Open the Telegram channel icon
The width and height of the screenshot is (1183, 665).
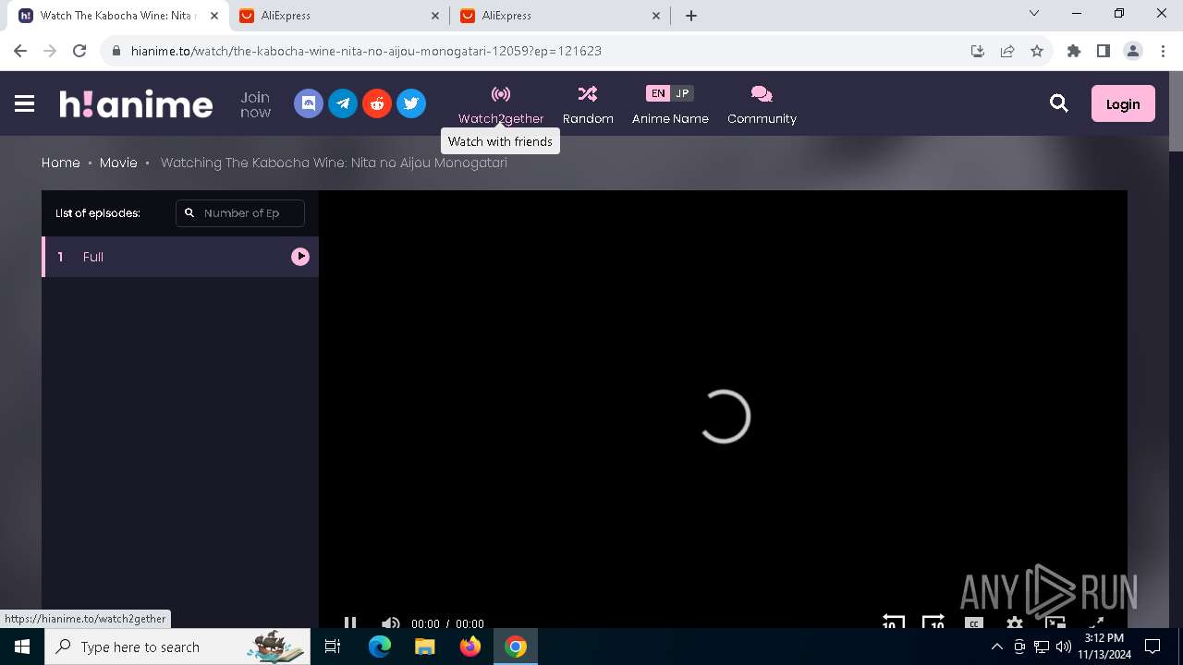[x=343, y=103]
